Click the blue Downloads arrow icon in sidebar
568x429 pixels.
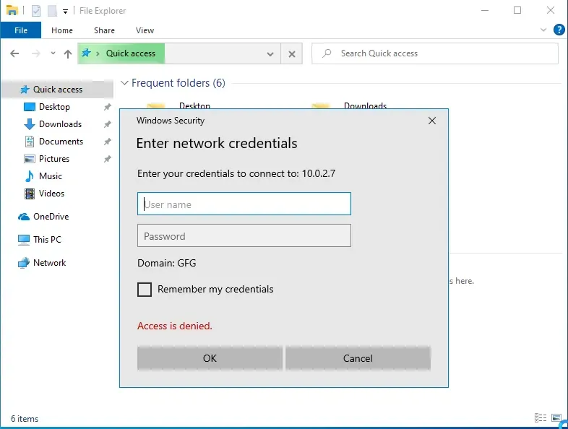coord(30,124)
